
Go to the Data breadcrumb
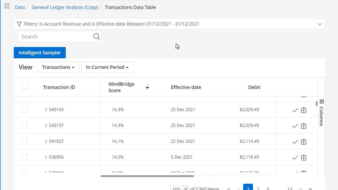tap(20, 7)
